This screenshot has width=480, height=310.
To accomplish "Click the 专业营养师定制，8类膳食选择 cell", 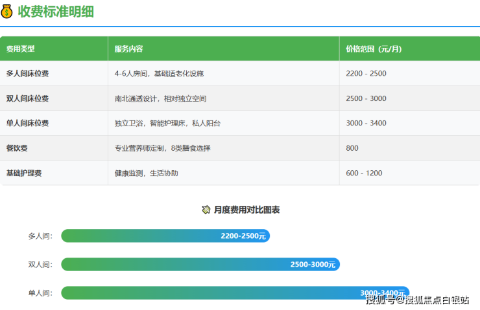I will [x=162, y=148].
